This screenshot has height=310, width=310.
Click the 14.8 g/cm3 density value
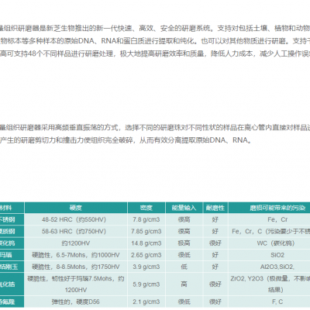point(146,243)
